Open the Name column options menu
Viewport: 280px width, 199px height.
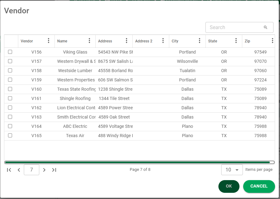(89, 41)
